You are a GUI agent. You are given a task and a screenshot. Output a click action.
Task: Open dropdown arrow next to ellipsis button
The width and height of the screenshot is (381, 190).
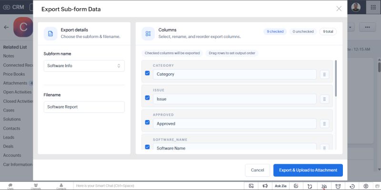350,27
